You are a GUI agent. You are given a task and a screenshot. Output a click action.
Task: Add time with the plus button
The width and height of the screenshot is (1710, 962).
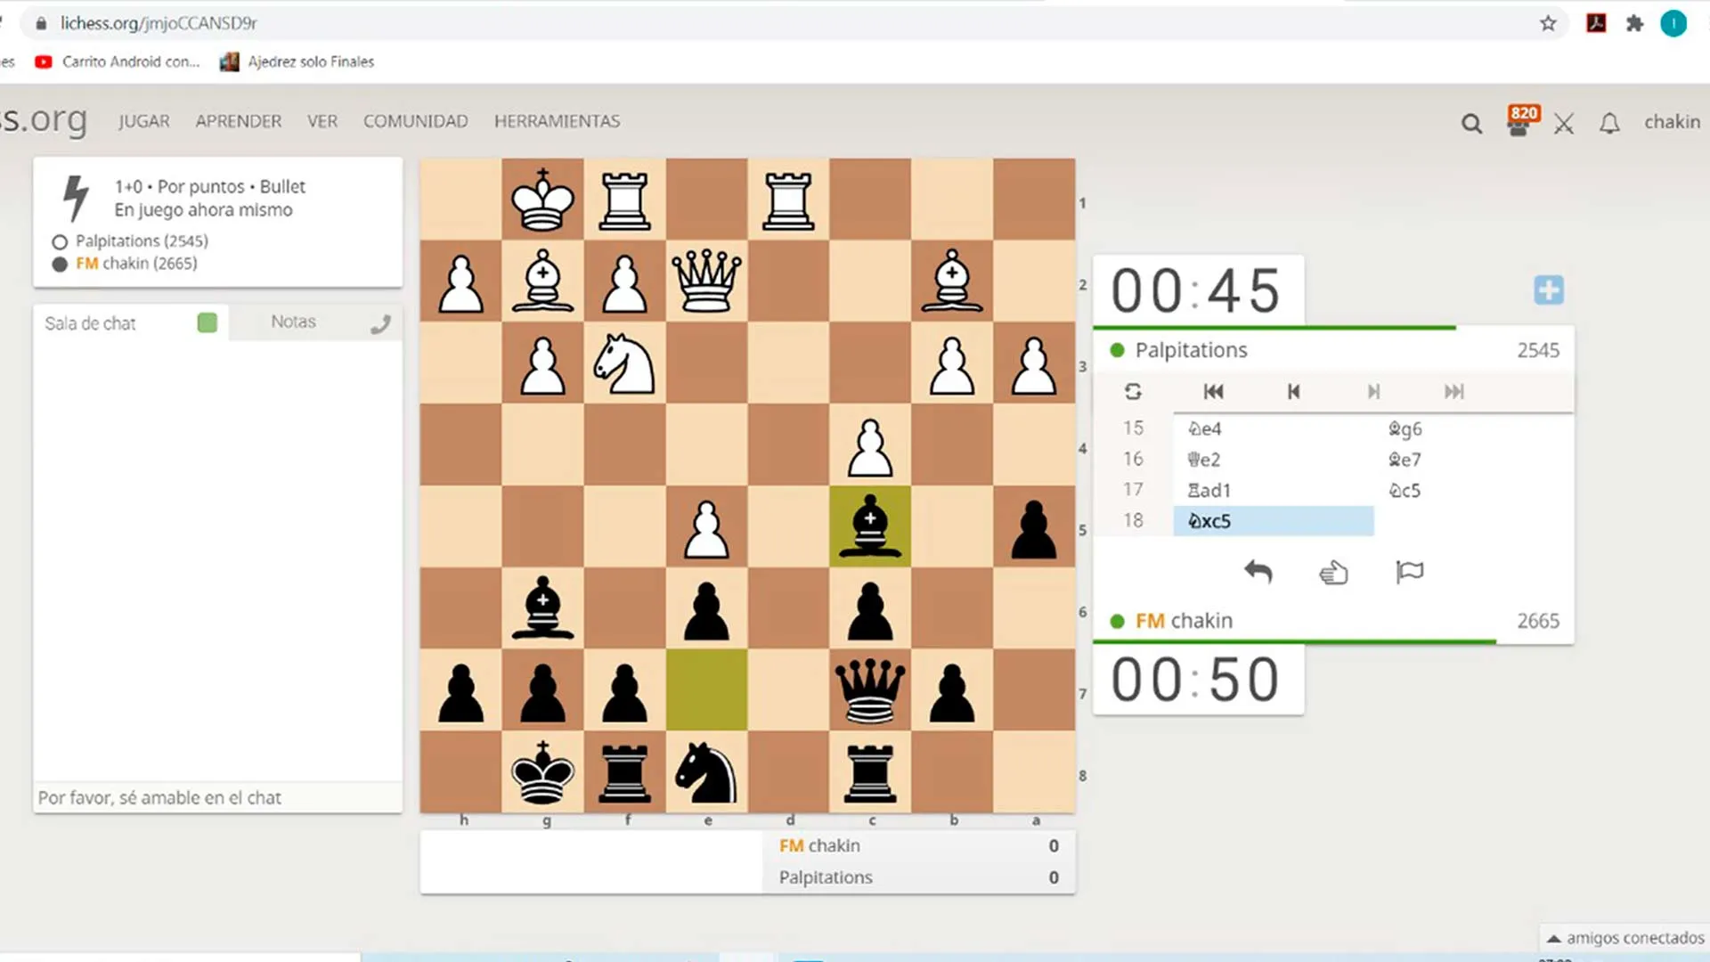coord(1548,290)
